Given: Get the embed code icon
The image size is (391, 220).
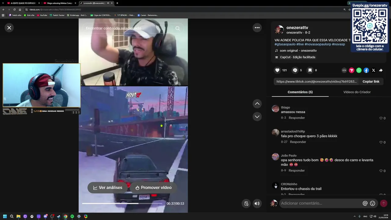Looking at the screenshot, I should click(344, 70).
